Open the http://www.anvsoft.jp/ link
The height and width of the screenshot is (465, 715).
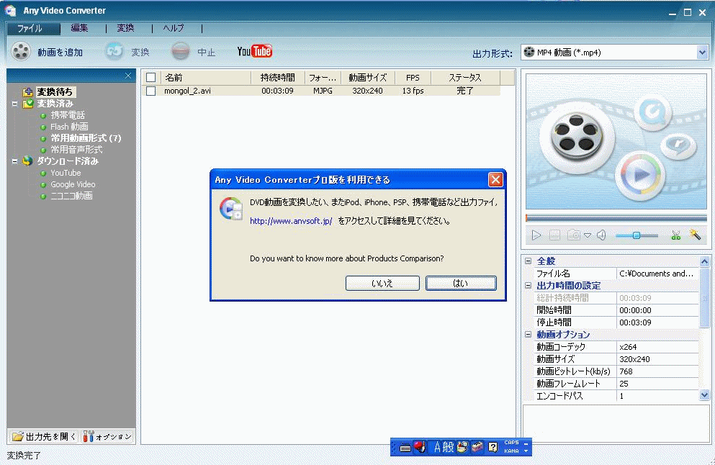click(x=291, y=221)
